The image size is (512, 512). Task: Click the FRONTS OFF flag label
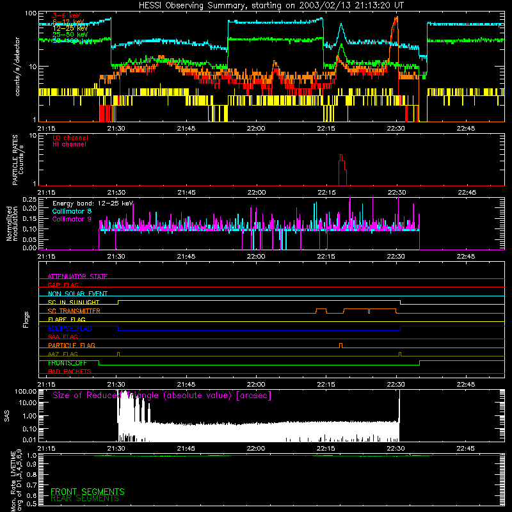(67, 363)
